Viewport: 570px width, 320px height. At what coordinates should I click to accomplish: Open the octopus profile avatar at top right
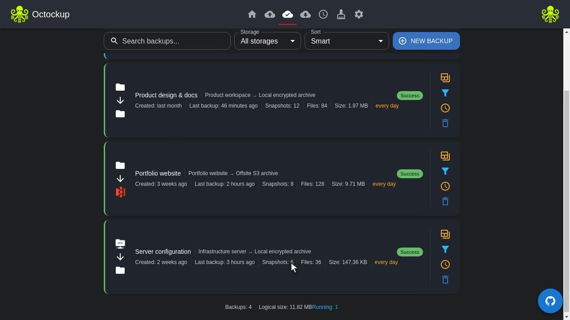(550, 14)
